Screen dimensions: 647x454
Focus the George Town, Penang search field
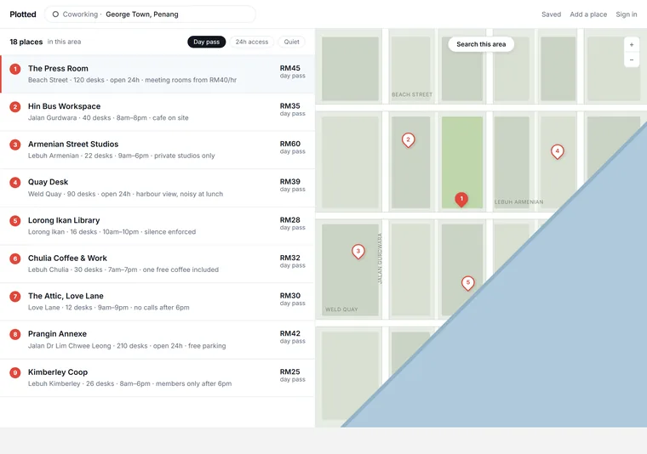pos(150,14)
